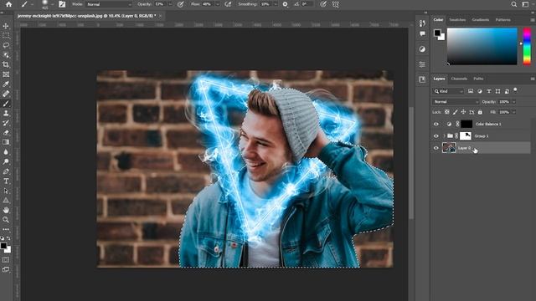Image resolution: width=536 pixels, height=301 pixels.
Task: Select the Eyedropper tool
Action: click(6, 84)
